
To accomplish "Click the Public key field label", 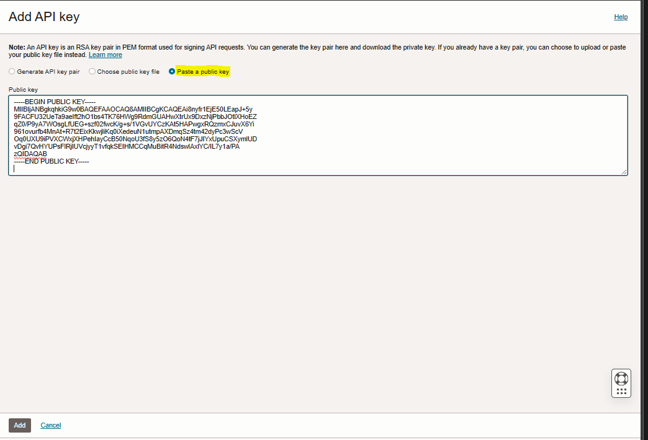I will [23, 90].
